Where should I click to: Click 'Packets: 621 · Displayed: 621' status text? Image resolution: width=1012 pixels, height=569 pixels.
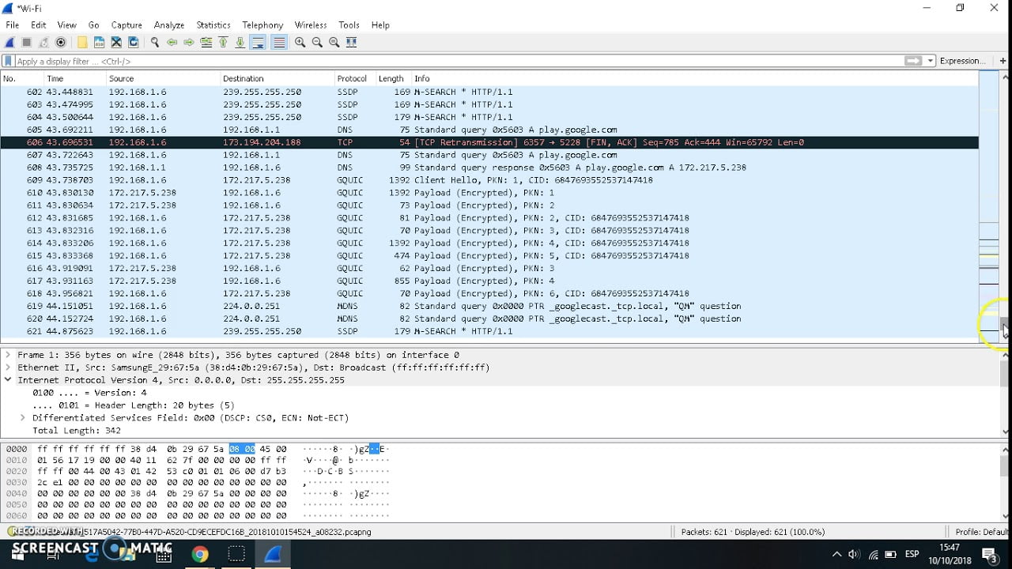[x=753, y=532]
